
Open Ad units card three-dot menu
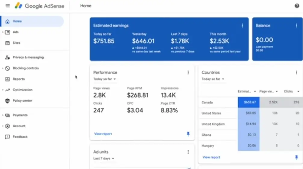[188, 152]
